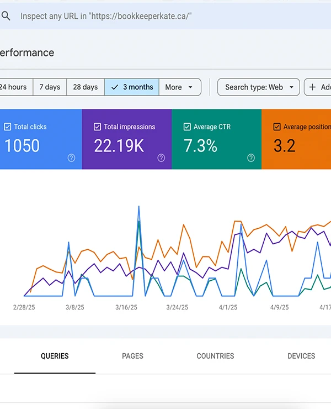Open help icon on Average CTR card
Screen dimensions: 331x409
[x=251, y=158]
